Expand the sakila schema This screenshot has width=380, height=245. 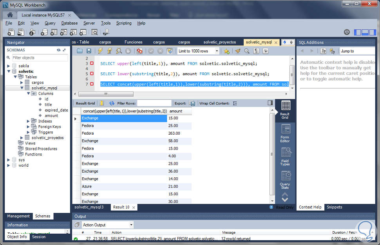pyautogui.click(x=9, y=66)
